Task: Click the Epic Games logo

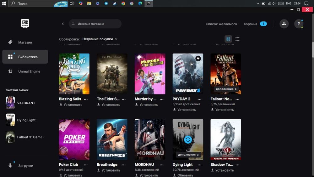Action: (25, 24)
